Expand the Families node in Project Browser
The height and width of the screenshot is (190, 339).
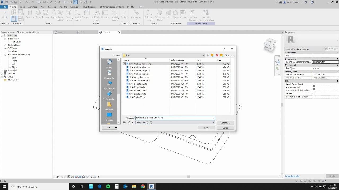(2, 74)
